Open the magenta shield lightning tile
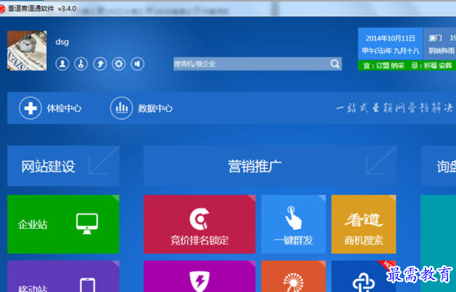The image size is (456, 292). click(199, 276)
